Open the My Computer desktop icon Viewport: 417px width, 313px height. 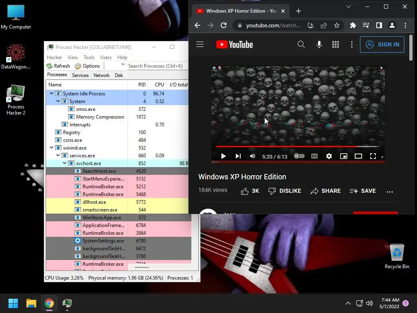16,17
